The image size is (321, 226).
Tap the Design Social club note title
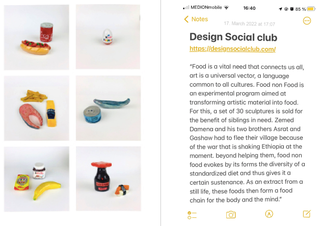(233, 37)
